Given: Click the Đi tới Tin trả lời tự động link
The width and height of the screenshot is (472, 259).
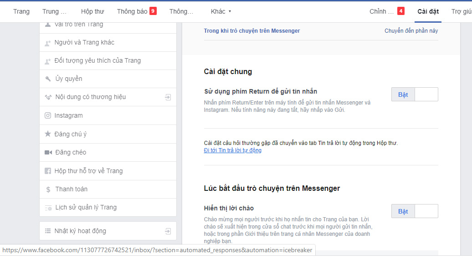Looking at the screenshot, I should tap(232, 150).
